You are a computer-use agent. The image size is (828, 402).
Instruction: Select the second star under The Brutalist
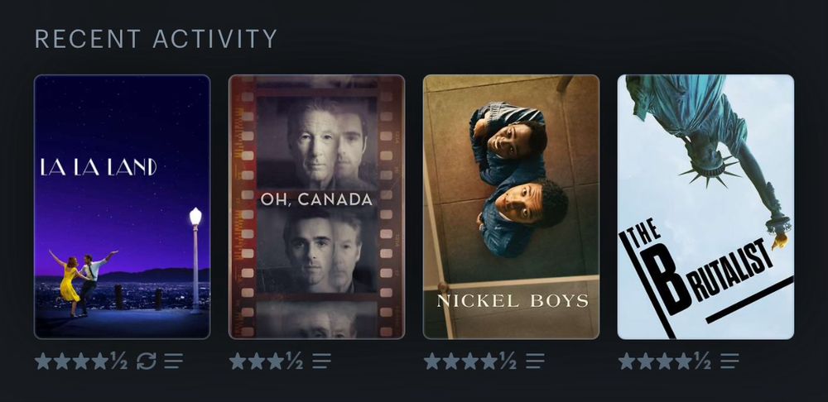coord(645,361)
